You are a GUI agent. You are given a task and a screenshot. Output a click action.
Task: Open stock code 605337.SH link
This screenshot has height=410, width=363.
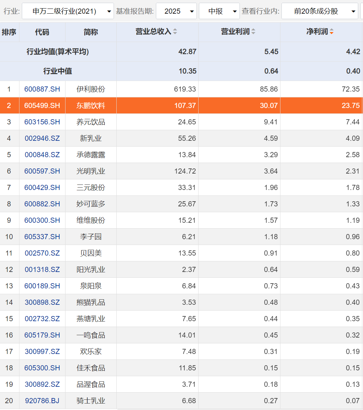click(42, 237)
